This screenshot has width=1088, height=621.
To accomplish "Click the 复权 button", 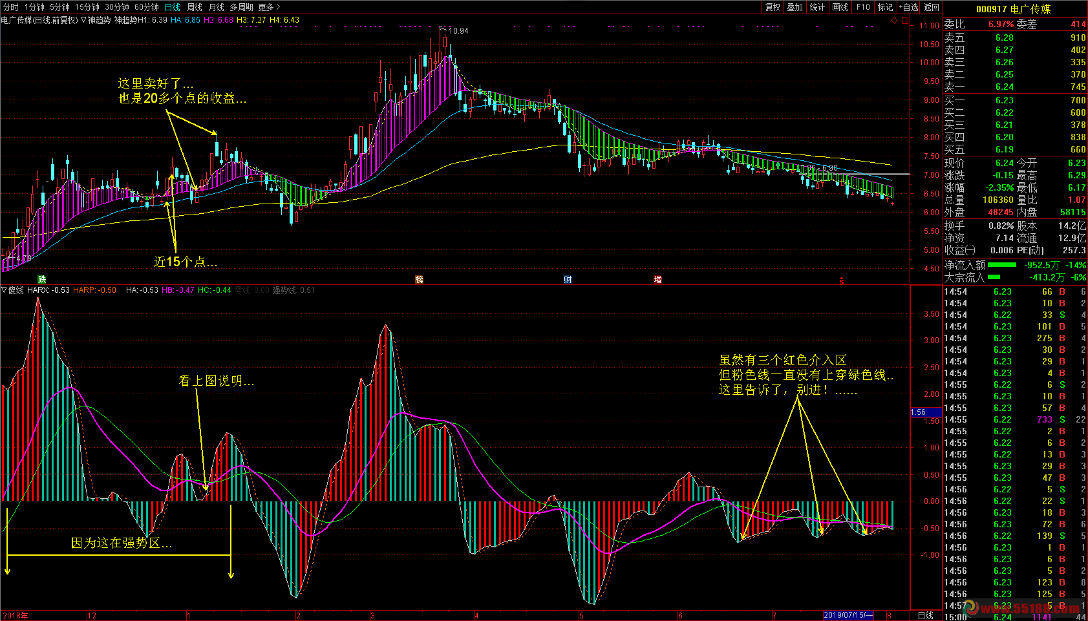I will (773, 7).
